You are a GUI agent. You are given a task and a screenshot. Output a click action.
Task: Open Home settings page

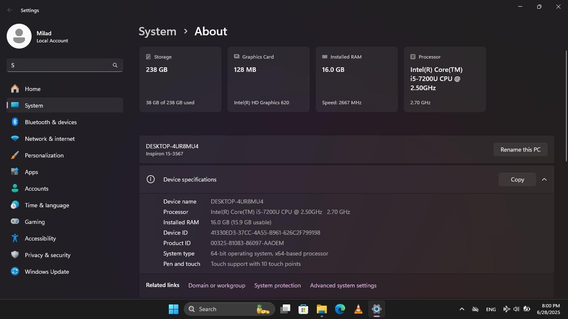click(65, 89)
